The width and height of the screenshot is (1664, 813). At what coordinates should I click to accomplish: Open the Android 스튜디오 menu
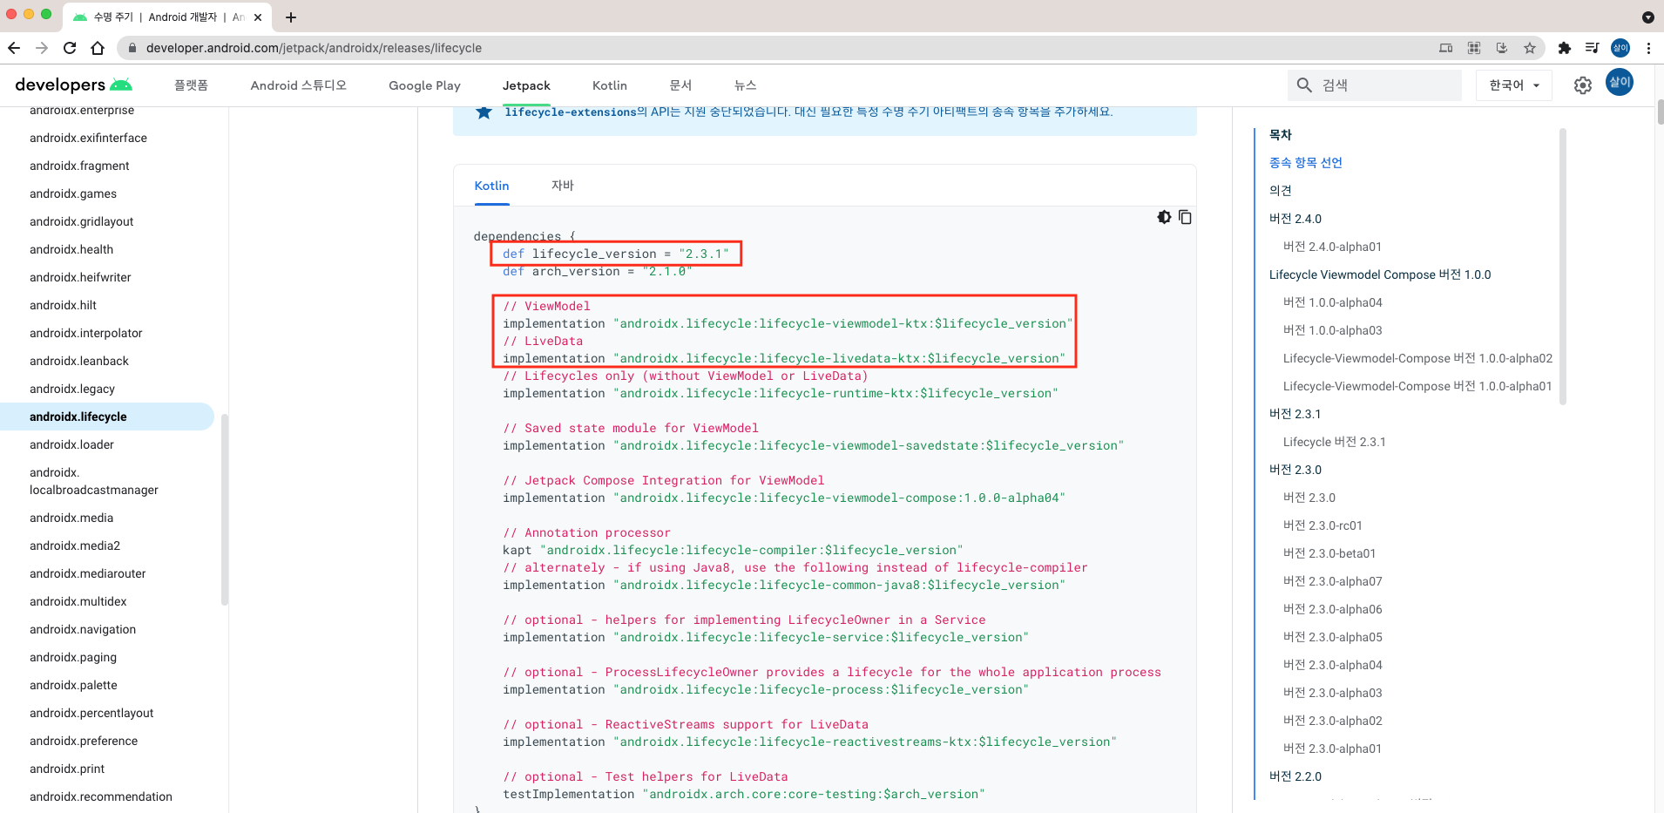299,85
